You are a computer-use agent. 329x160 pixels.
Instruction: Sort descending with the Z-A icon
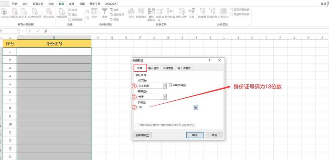click(88, 17)
